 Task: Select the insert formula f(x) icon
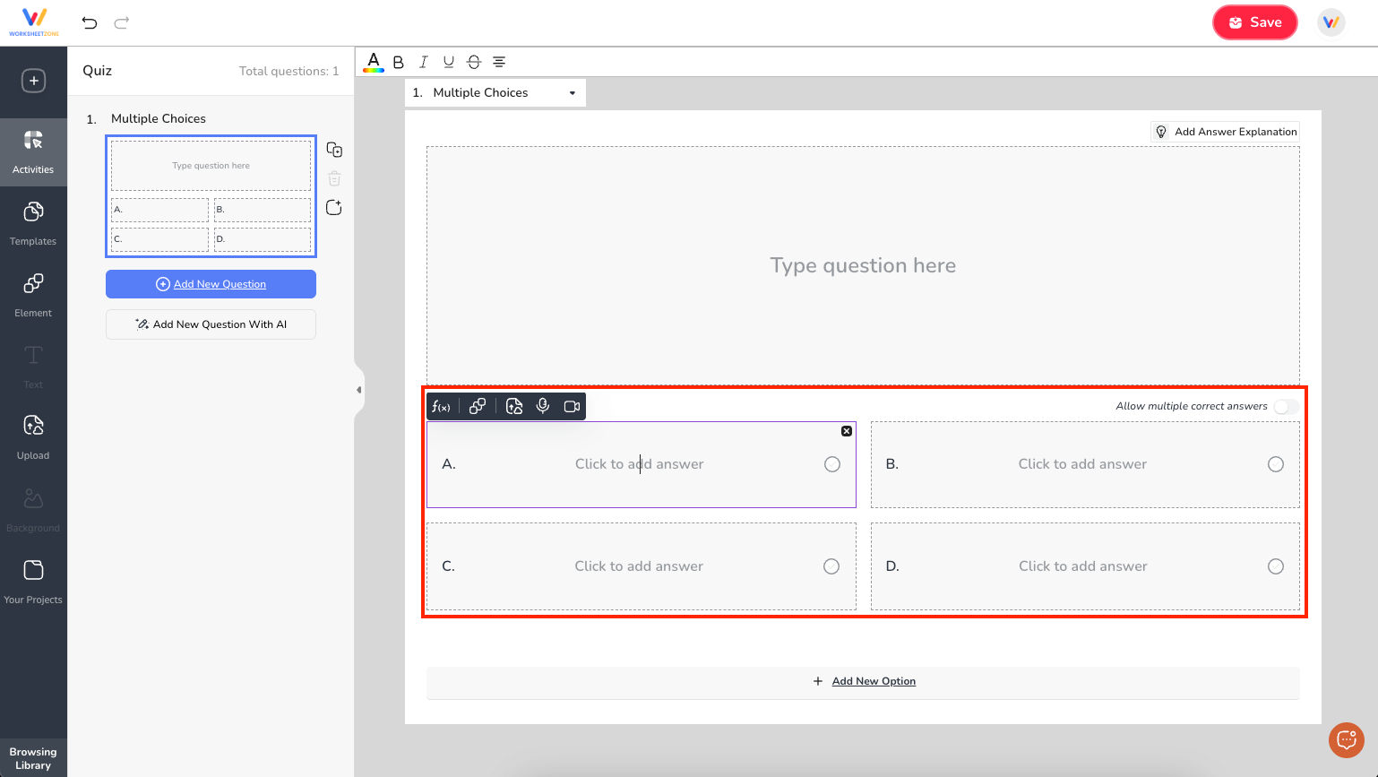point(441,406)
